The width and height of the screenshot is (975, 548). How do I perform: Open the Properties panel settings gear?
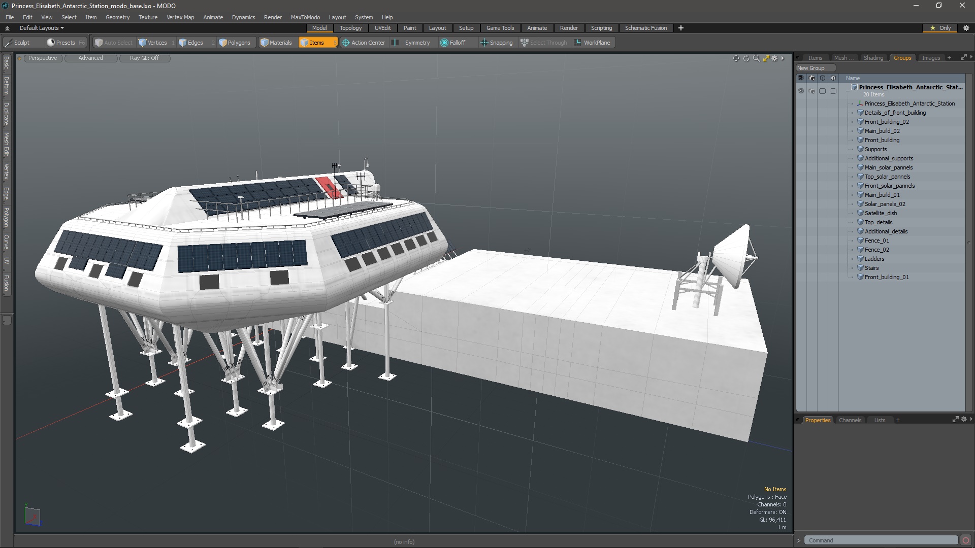pyautogui.click(x=964, y=420)
